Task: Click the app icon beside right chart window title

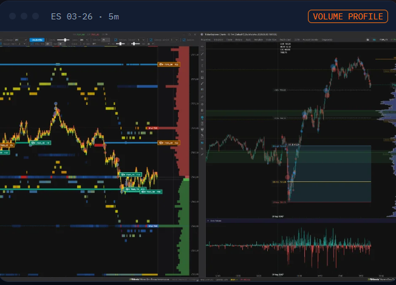Action: coord(202,35)
